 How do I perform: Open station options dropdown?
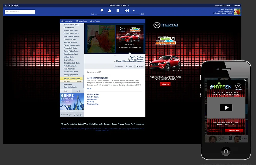[79, 81]
